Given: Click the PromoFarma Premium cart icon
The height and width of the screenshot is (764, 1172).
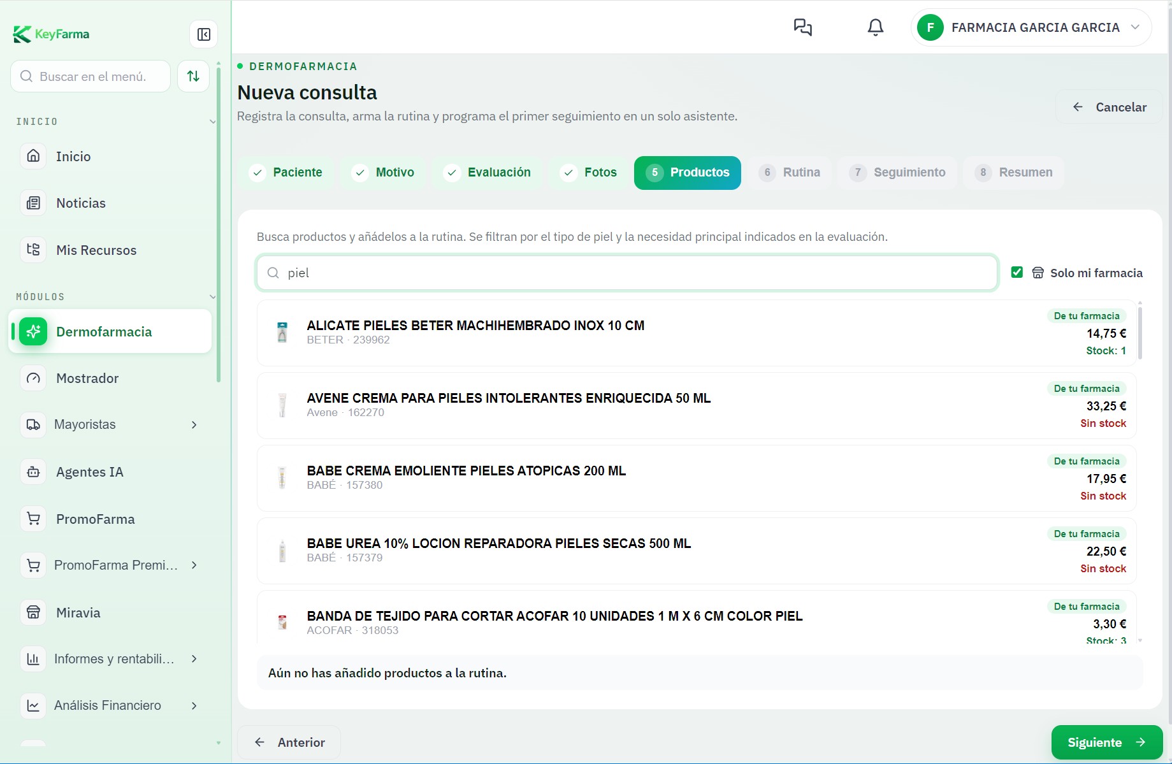Looking at the screenshot, I should [33, 565].
